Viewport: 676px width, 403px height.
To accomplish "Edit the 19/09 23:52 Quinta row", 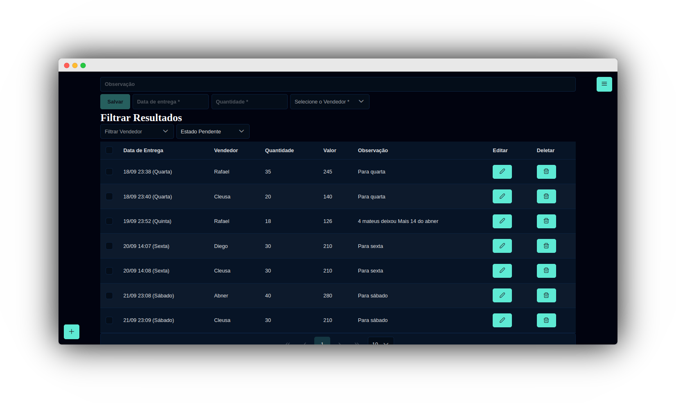I will (502, 221).
